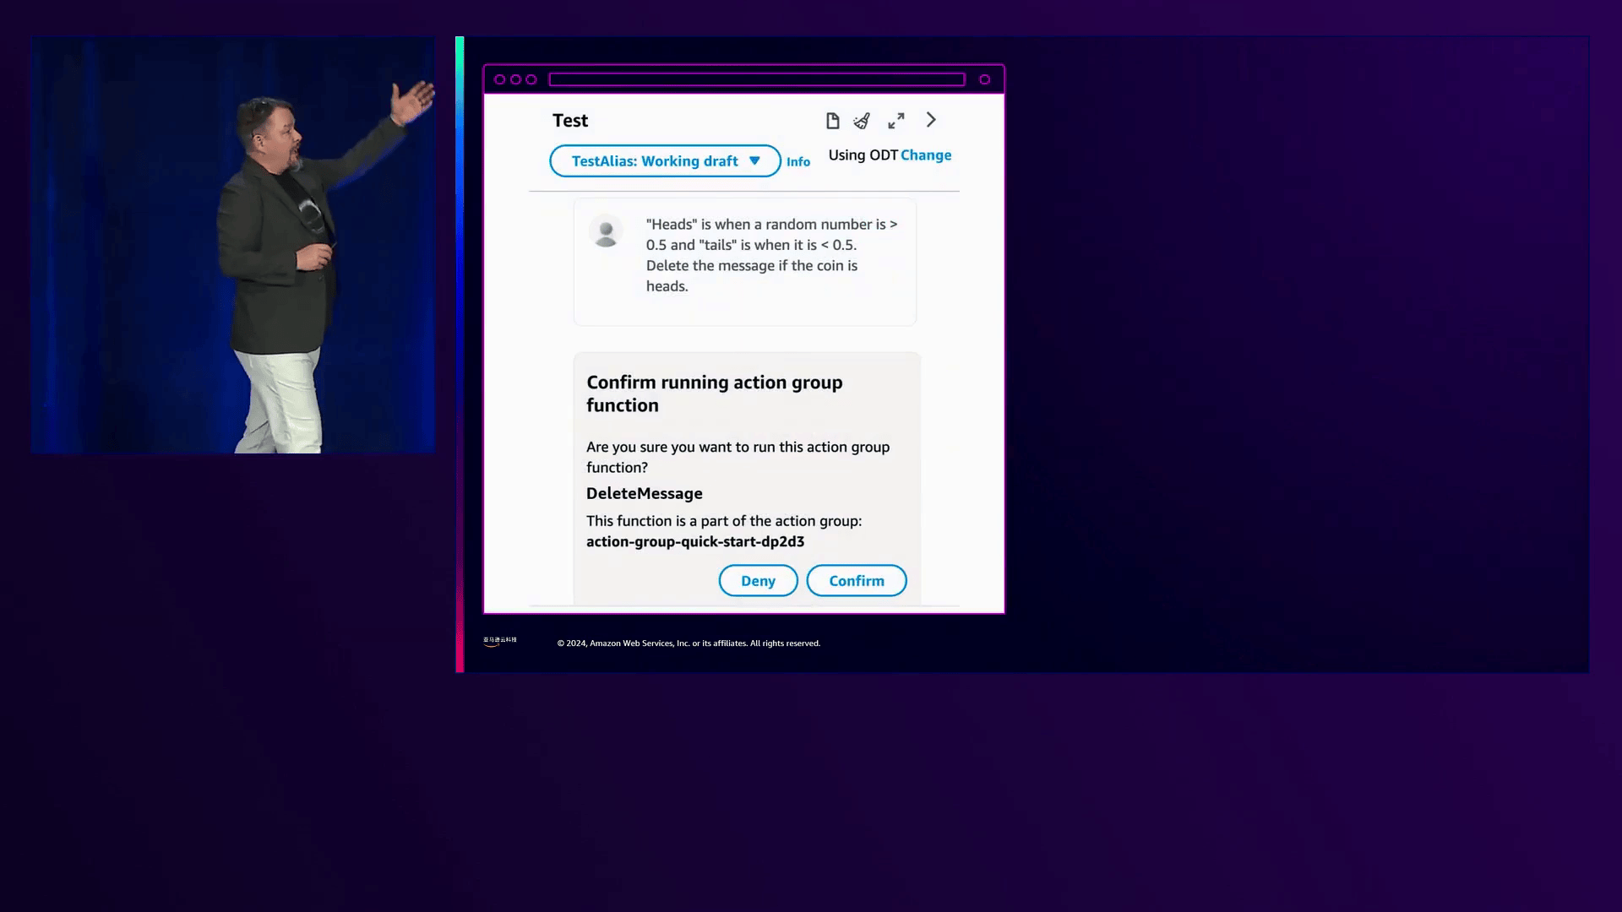This screenshot has width=1622, height=912.
Task: Open the Info link beside TestAlias
Action: [x=797, y=161]
